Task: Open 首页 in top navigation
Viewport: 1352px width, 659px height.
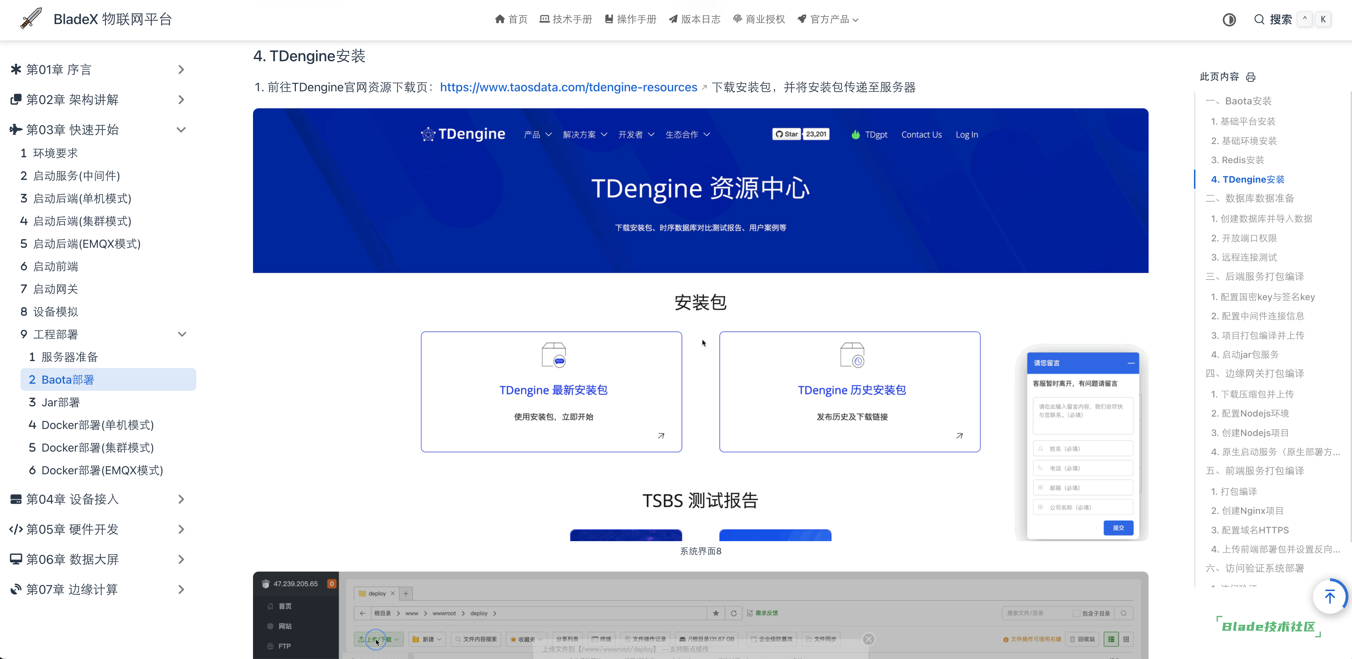Action: pyautogui.click(x=511, y=19)
